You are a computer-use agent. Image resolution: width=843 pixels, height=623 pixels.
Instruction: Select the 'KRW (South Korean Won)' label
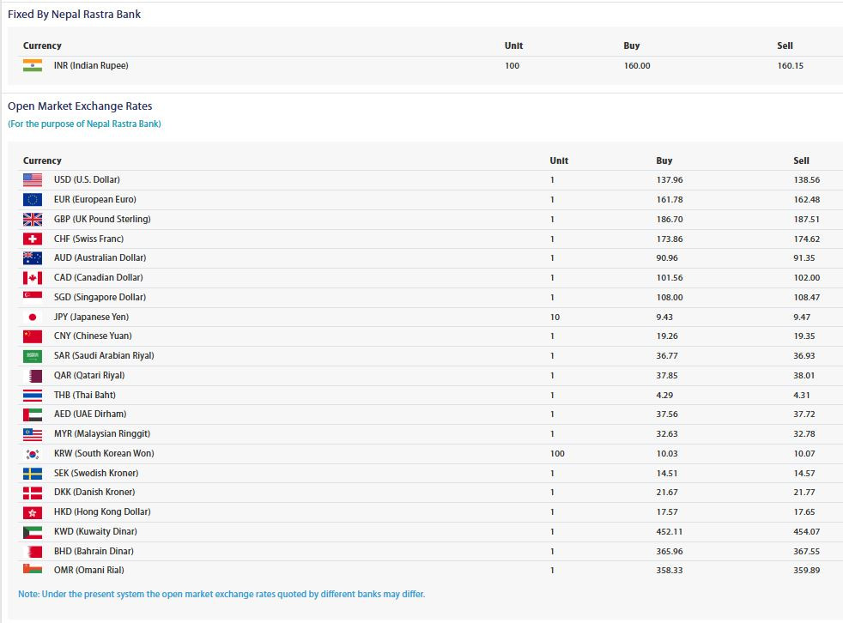[x=104, y=454]
